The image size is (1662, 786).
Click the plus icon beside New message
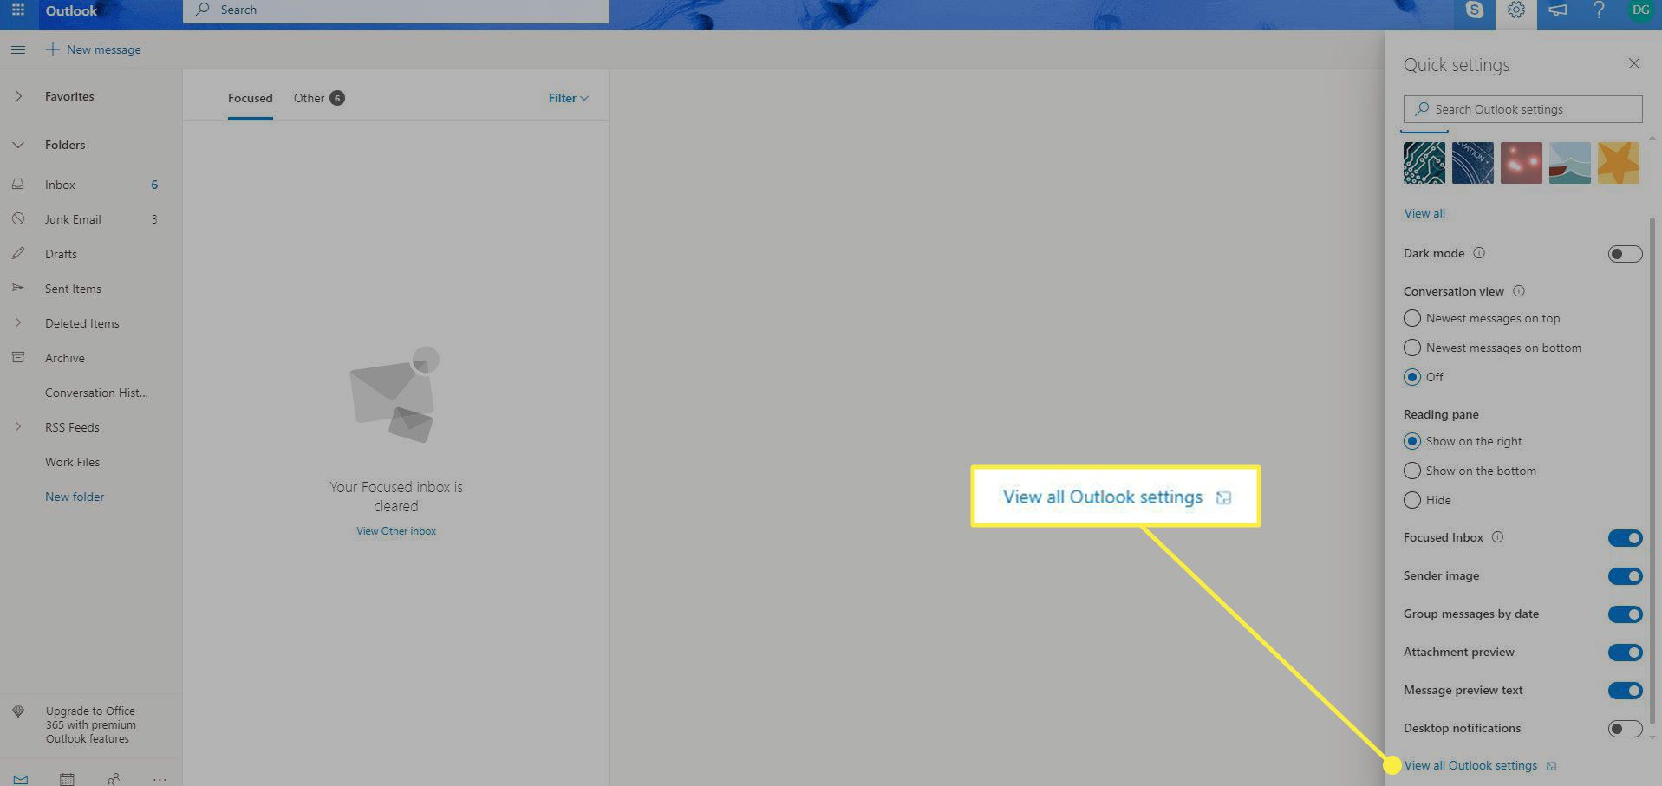click(x=53, y=49)
